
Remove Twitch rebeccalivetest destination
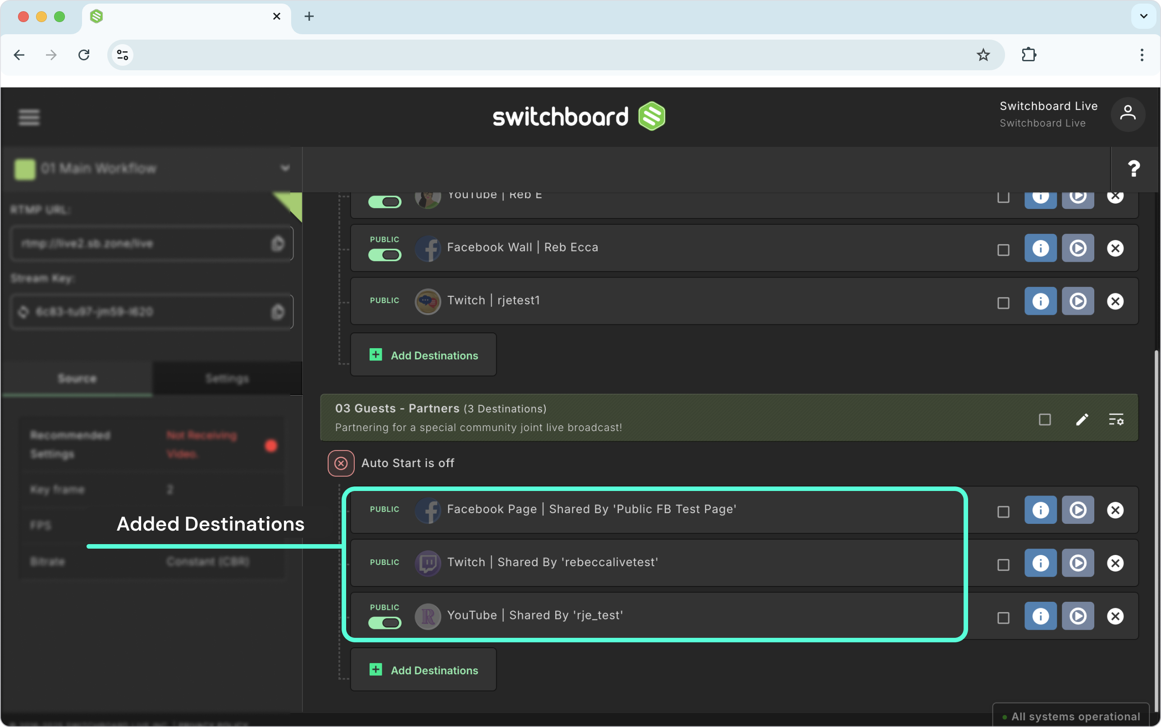(x=1115, y=563)
